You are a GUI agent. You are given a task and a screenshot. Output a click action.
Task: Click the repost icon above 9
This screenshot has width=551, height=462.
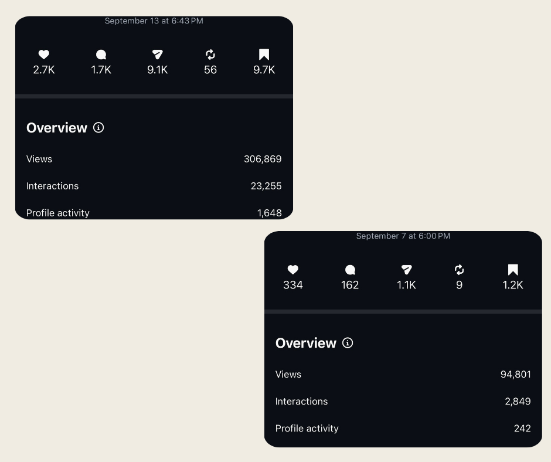click(459, 270)
